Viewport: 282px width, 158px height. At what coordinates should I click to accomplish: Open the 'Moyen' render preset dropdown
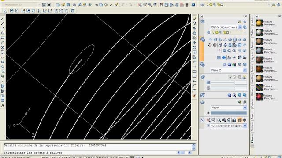(229, 108)
